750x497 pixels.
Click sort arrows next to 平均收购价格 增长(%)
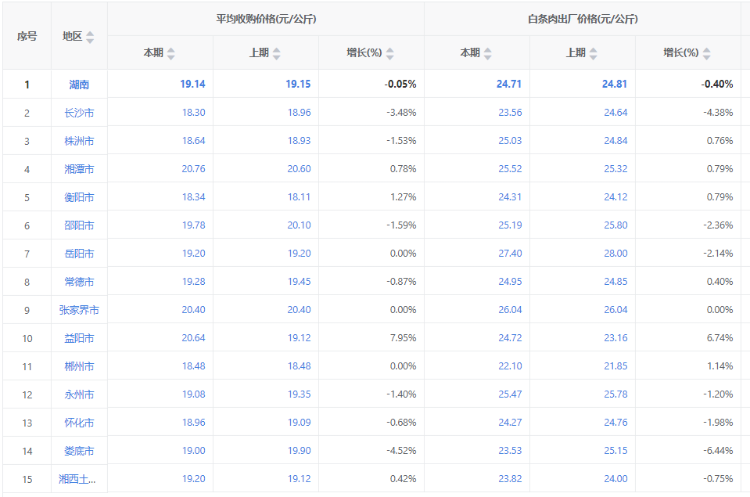pos(390,53)
